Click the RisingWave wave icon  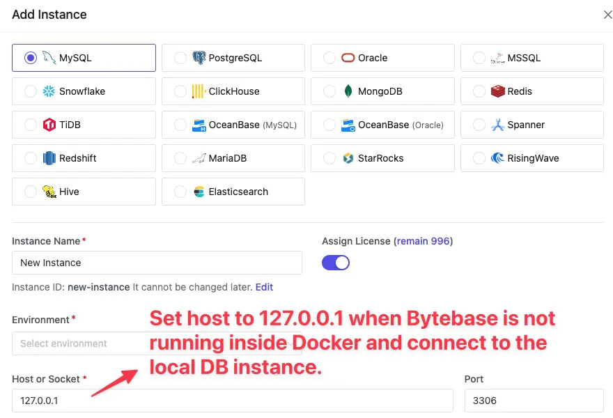(497, 158)
